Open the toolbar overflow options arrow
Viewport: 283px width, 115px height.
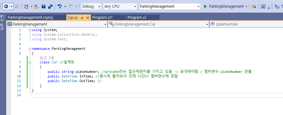pyautogui.click(x=269, y=8)
